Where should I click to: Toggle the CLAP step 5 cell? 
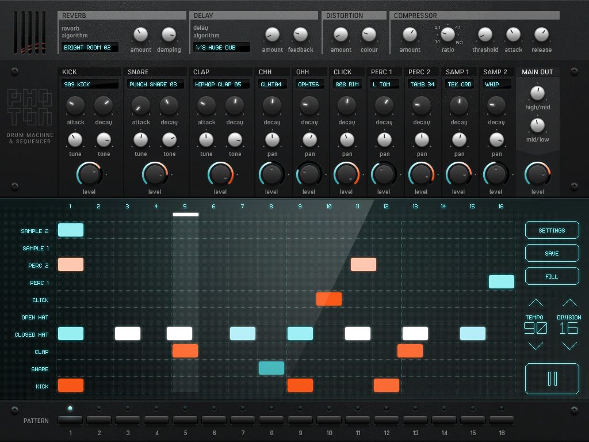(x=185, y=350)
